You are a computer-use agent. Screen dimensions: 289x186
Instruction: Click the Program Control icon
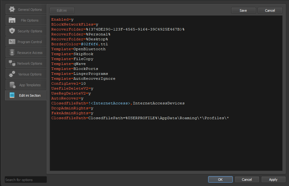point(12,42)
